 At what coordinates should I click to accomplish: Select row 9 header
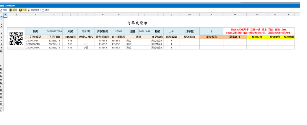pos(2,48)
